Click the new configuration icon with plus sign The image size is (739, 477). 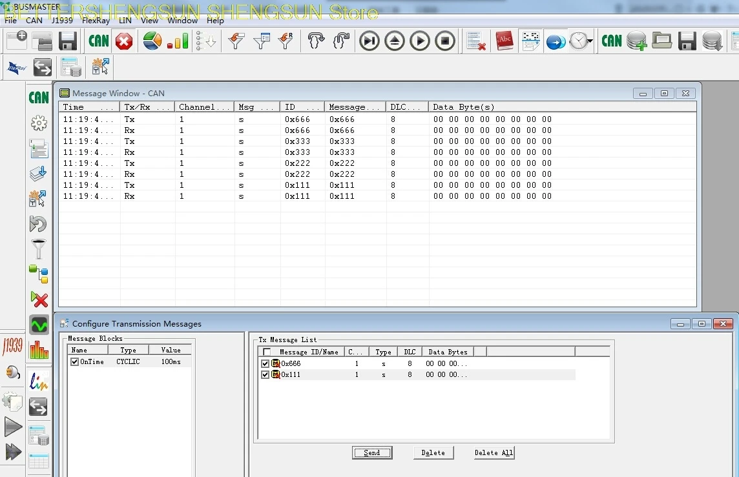(17, 41)
